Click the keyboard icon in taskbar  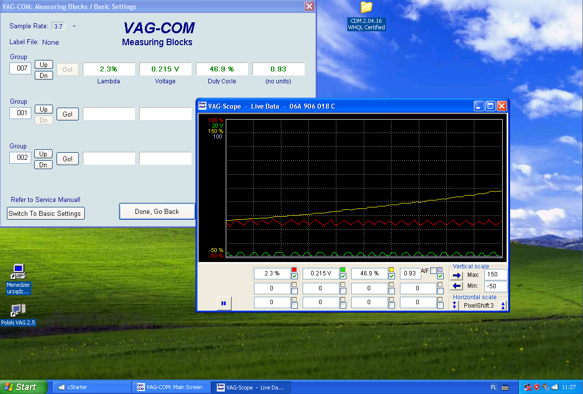(x=505, y=388)
